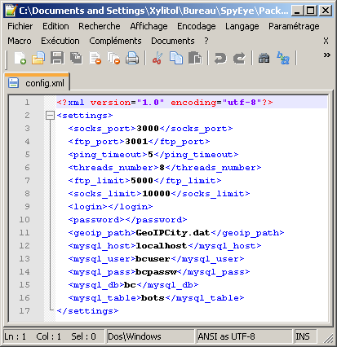Paste with the clipboard icon
This screenshot has height=347, width=337.
point(195,58)
